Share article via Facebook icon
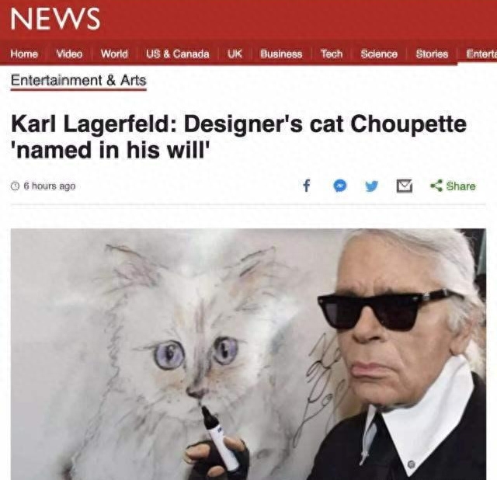Image resolution: width=497 pixels, height=480 pixels. (x=306, y=186)
